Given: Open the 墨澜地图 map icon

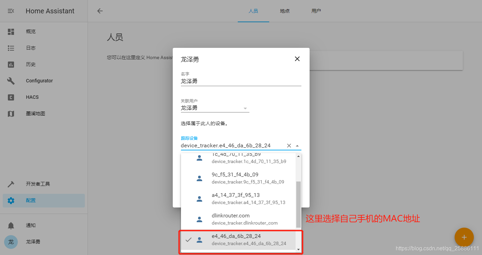Looking at the screenshot, I should click(11, 113).
